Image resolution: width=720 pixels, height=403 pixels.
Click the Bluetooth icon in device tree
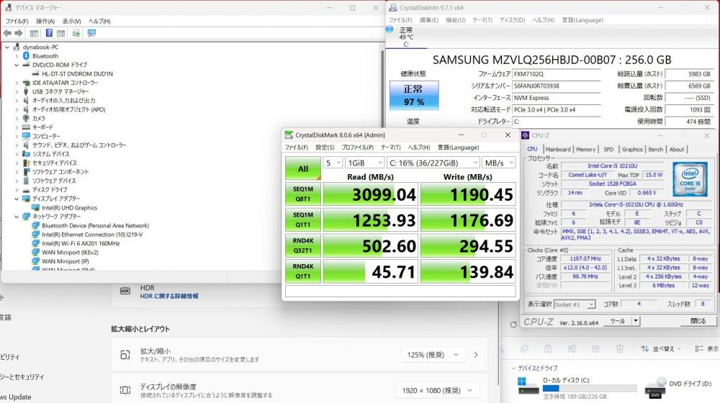(26, 55)
